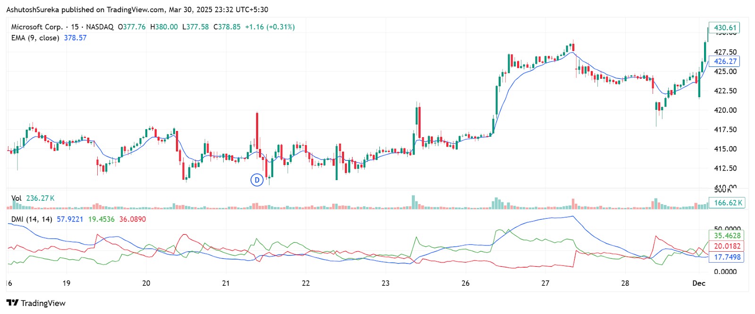The height and width of the screenshot is (314, 755).
Task: Click the high price value H380.00
Action: coord(164,27)
